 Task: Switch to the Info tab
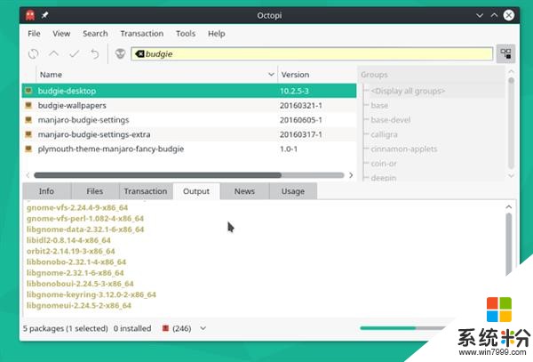click(x=46, y=191)
